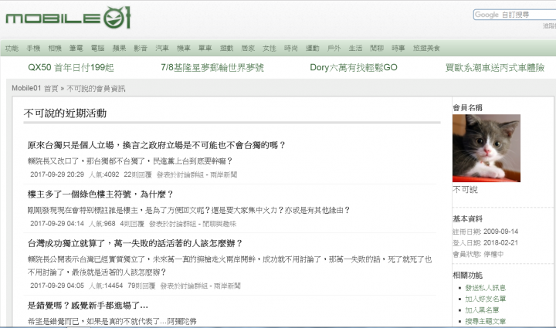The image size is (556, 328).
Task: Open the 電腦 menu
Action: (x=98, y=48)
